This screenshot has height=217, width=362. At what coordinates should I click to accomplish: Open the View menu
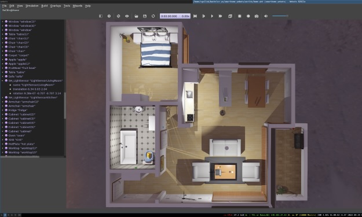pos(20,6)
